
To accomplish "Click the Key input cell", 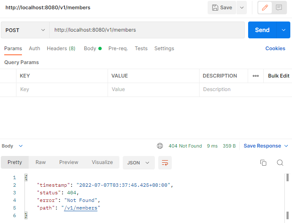I will tap(62, 89).
